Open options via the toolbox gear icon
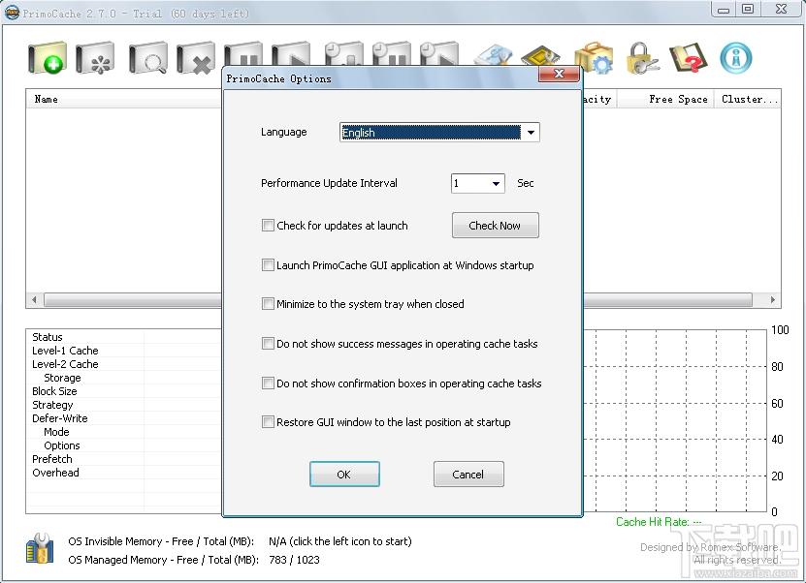The image size is (806, 583). tap(595, 58)
